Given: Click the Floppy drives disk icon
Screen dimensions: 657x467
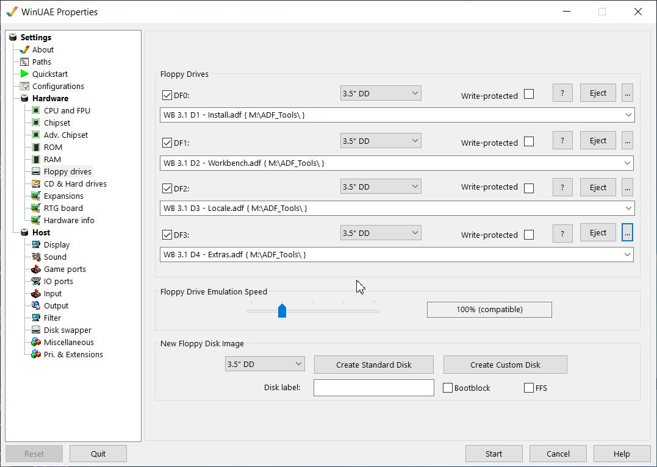Looking at the screenshot, I should pos(36,171).
